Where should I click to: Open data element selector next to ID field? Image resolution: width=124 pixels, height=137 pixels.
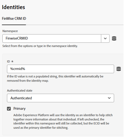pos(119,69)
